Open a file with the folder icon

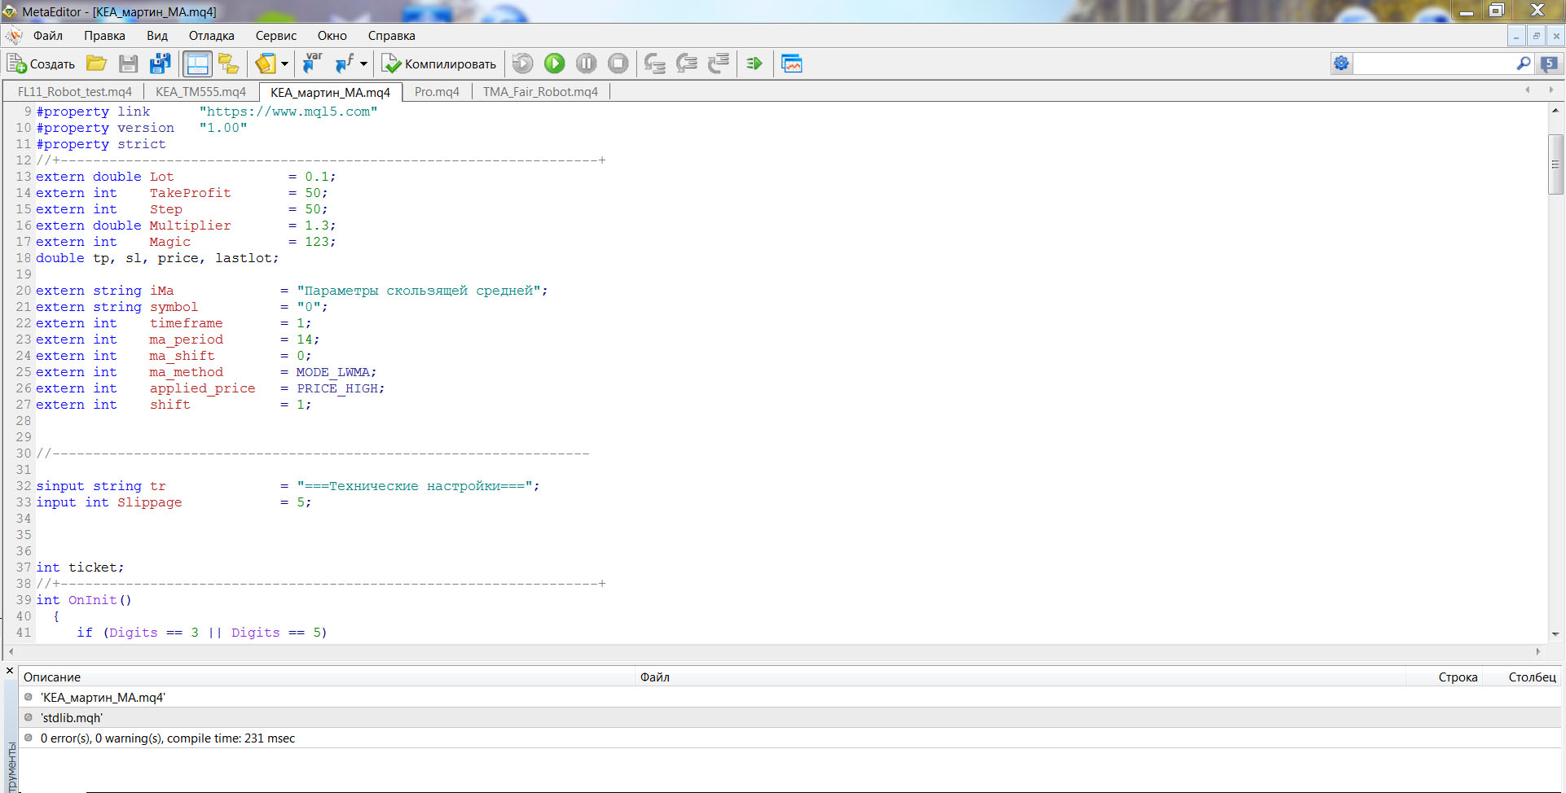[x=97, y=64]
